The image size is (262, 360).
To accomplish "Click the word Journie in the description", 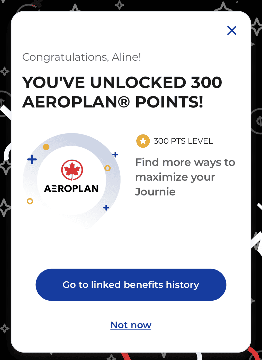I will tap(155, 192).
